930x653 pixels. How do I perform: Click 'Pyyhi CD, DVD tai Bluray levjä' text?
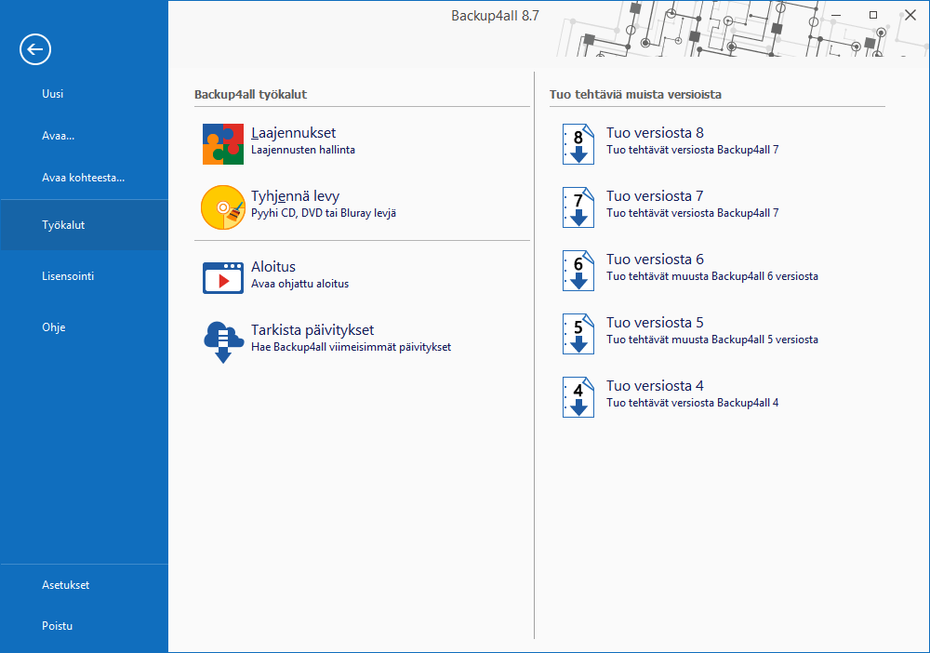(x=324, y=213)
